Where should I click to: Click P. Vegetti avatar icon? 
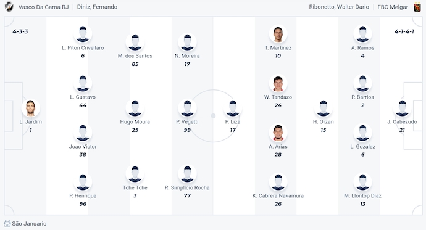click(187, 108)
